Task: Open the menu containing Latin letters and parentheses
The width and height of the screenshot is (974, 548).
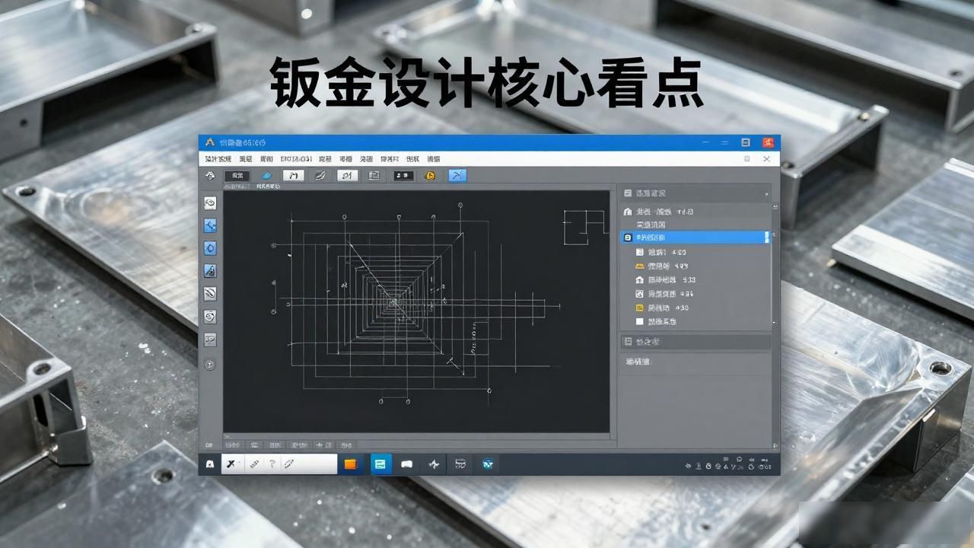Action: [296, 159]
